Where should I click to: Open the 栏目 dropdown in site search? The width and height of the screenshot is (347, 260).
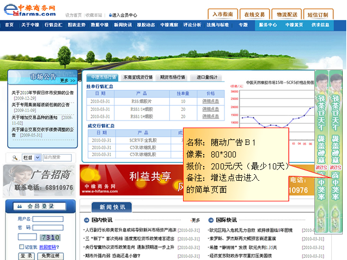point(32,157)
